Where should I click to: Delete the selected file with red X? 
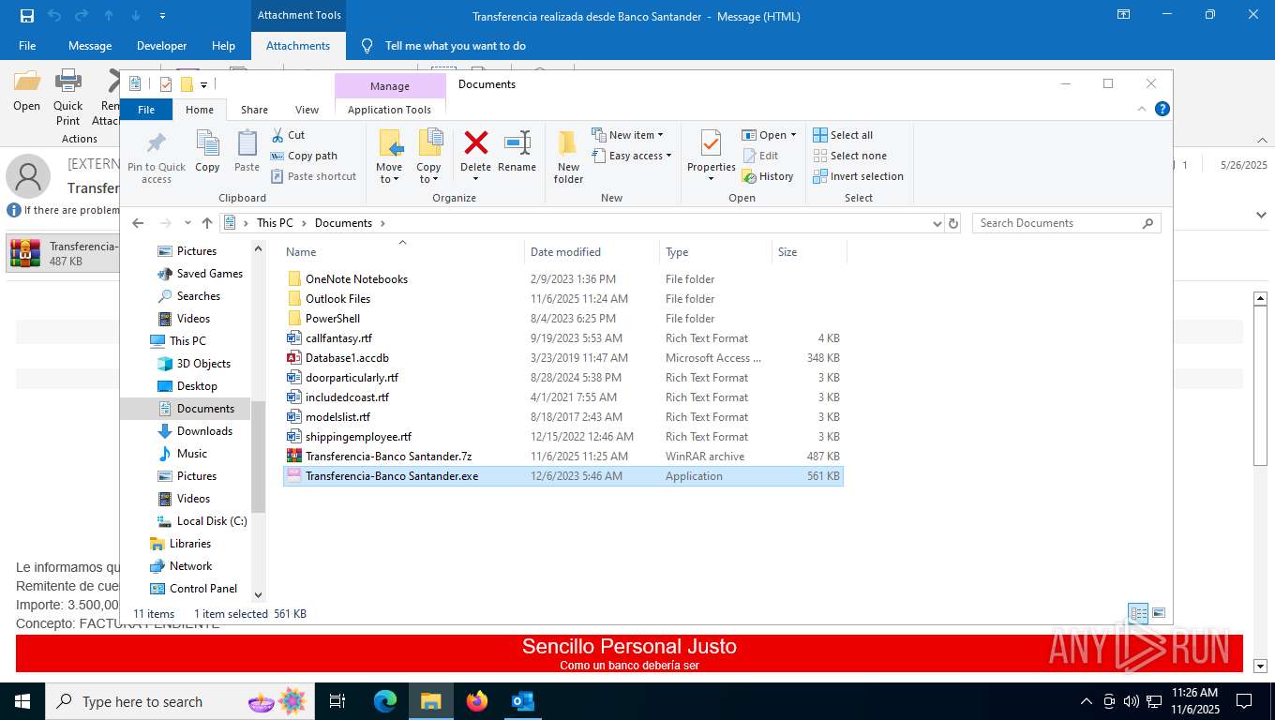point(476,143)
